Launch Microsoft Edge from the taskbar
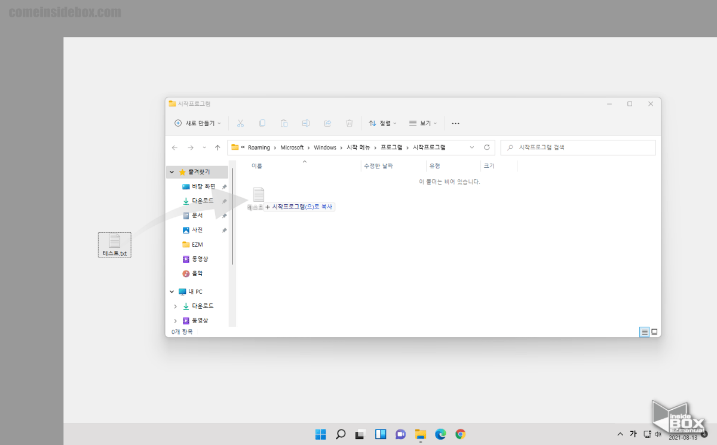This screenshot has height=445, width=717. click(x=440, y=434)
